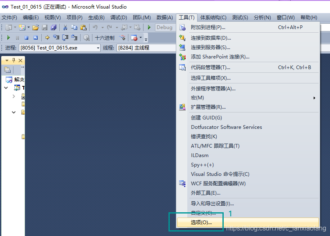Open the 团队(M) menu
Viewport: 330px width, 236px height.
click(141, 18)
